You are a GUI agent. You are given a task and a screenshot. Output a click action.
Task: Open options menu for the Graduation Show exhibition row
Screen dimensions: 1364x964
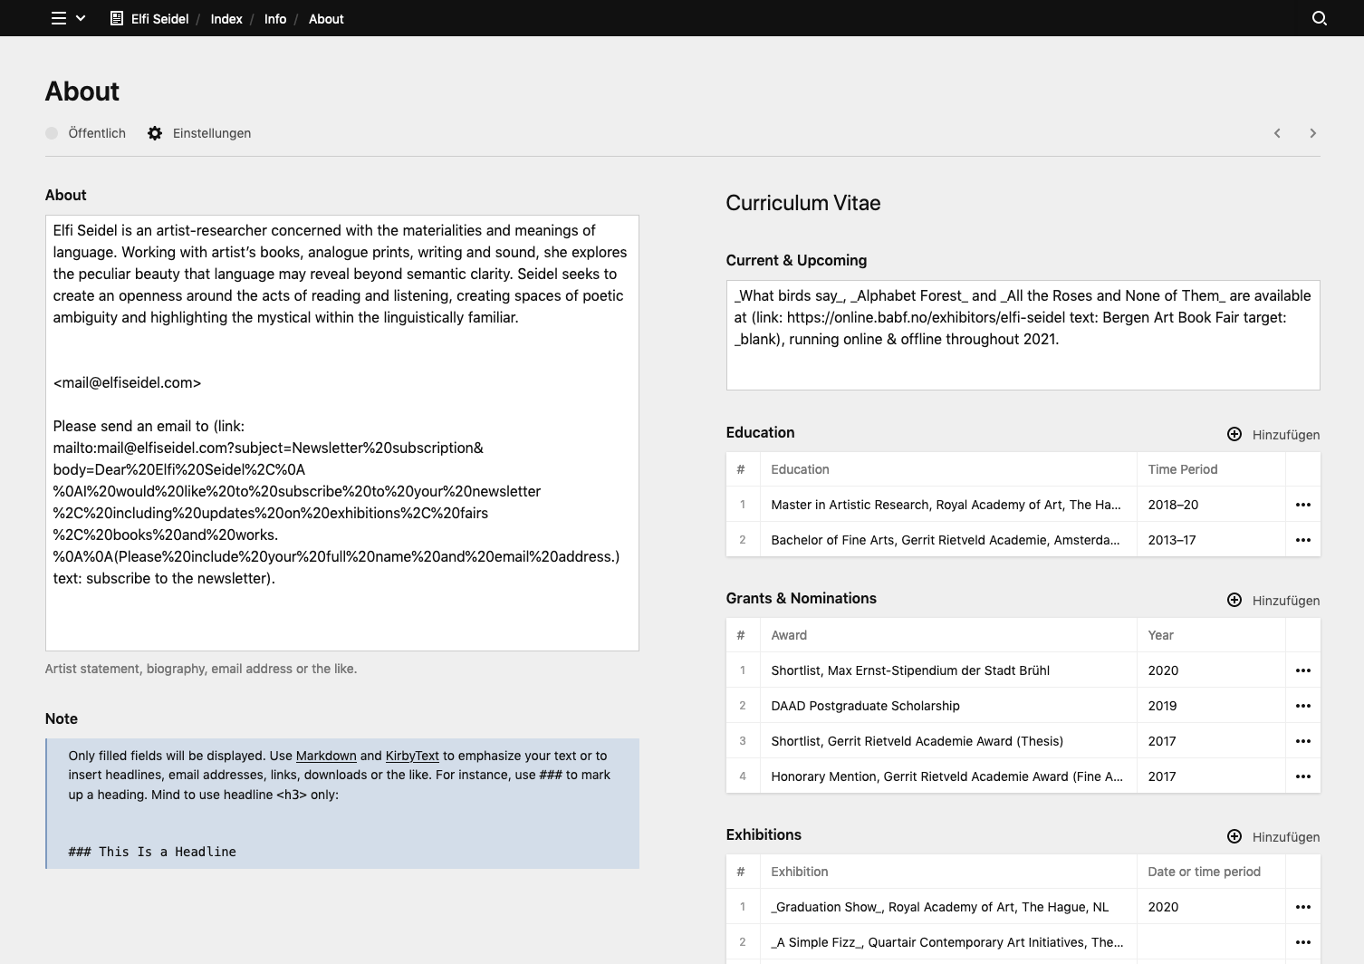(1303, 906)
